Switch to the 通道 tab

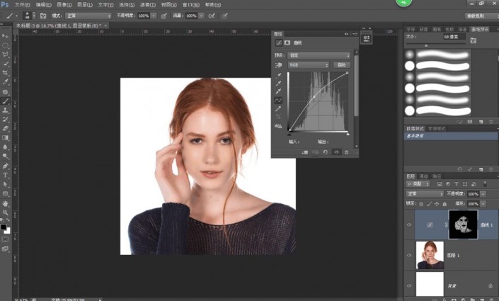[x=423, y=176]
